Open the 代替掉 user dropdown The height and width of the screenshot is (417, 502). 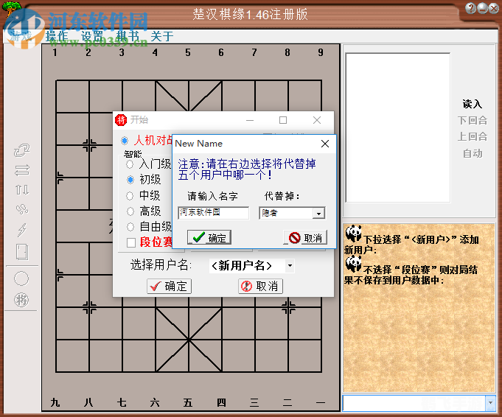(318, 214)
